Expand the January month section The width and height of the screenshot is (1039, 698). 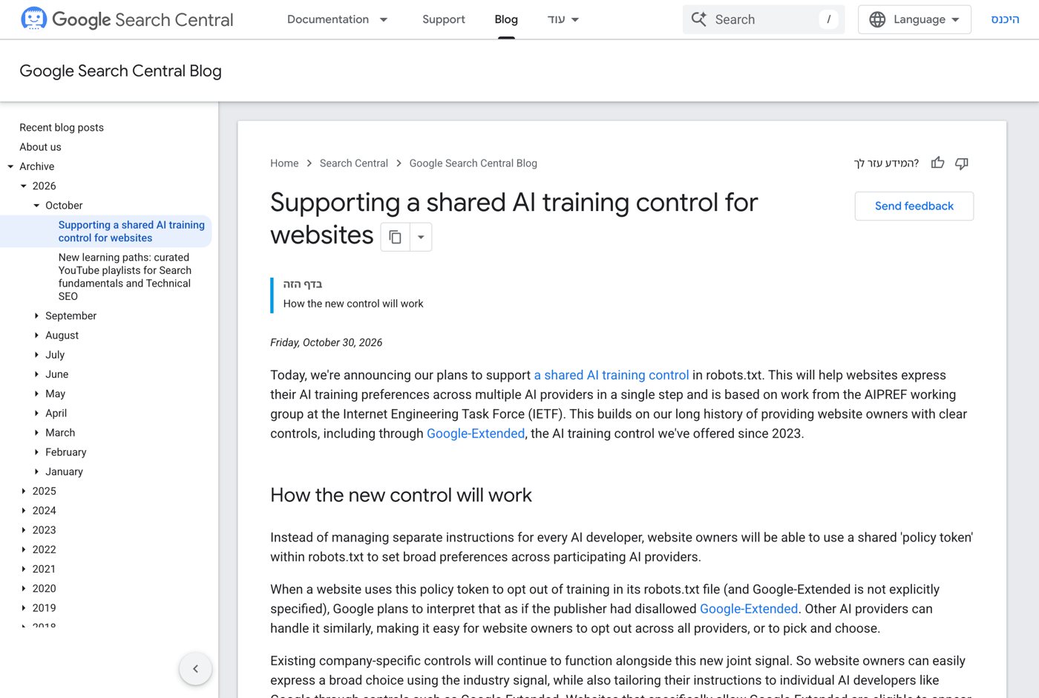(36, 472)
